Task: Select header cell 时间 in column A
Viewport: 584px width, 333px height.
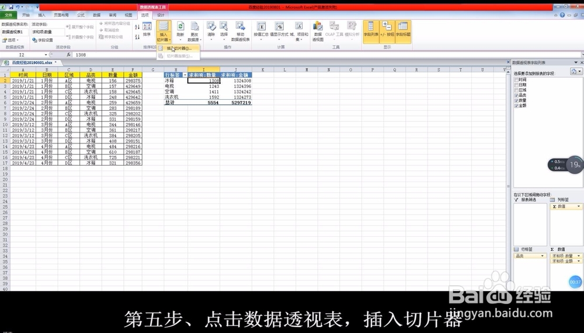Action: [23, 75]
